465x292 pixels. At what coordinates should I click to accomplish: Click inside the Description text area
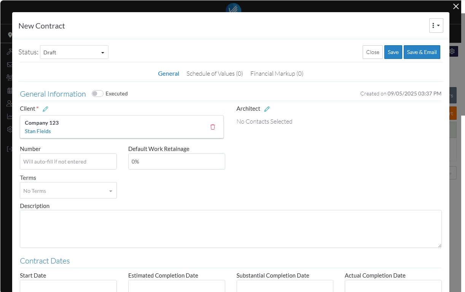point(231,229)
